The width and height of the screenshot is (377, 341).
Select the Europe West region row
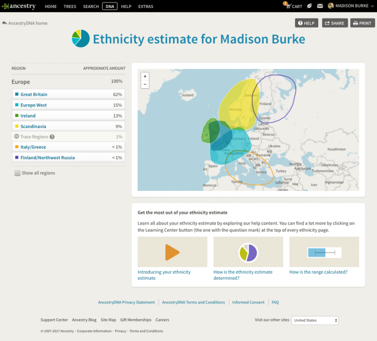click(x=68, y=105)
